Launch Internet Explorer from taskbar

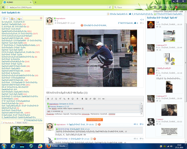(x=13, y=146)
